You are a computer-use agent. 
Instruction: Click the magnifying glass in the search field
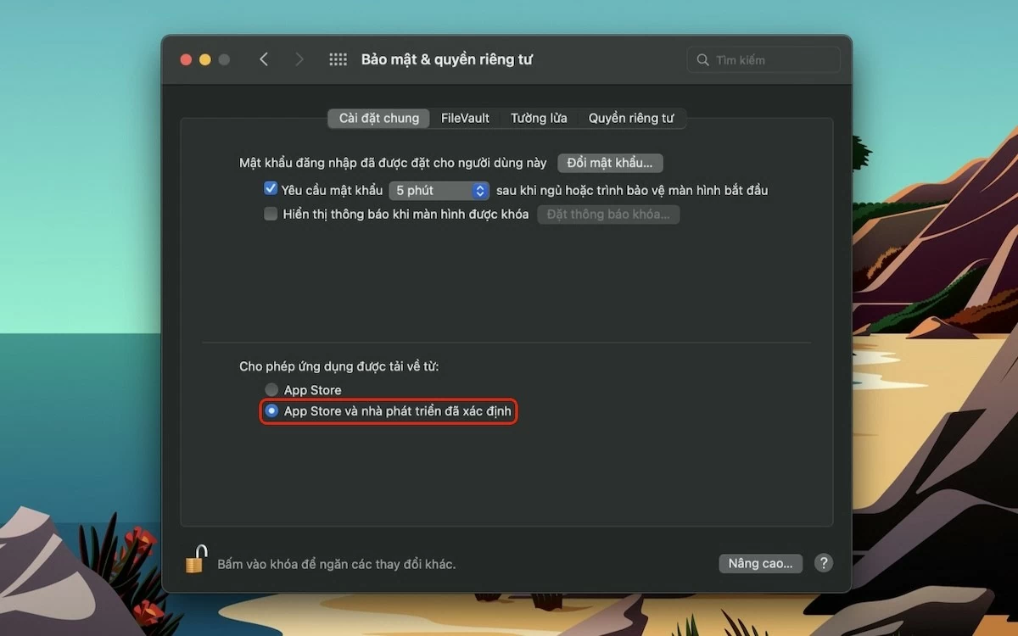click(x=702, y=59)
